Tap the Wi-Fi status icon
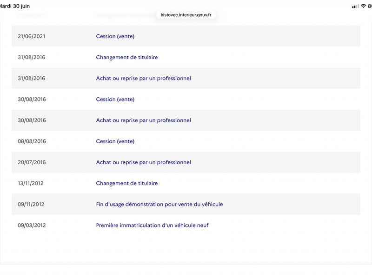The height and width of the screenshot is (279, 372). (363, 6)
